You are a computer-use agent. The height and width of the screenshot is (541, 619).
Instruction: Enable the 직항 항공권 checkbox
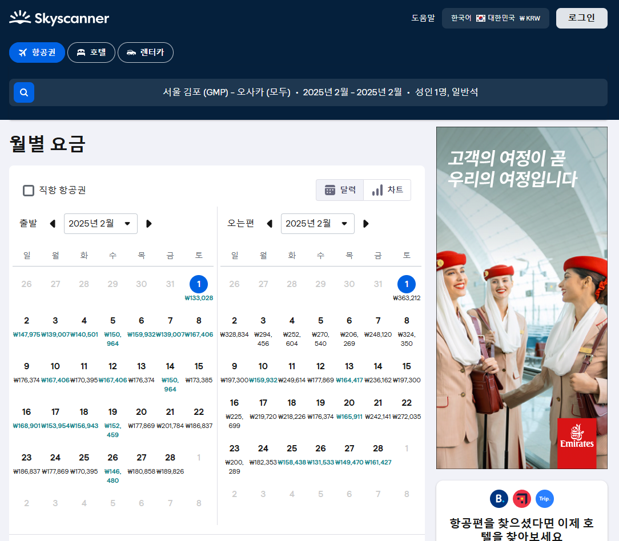coord(29,190)
